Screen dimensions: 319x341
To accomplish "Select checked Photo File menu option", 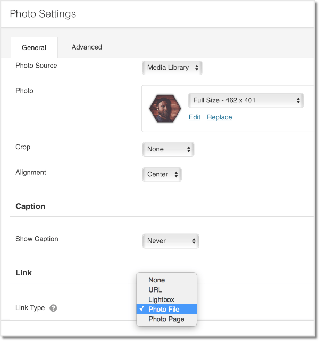I will (164, 310).
